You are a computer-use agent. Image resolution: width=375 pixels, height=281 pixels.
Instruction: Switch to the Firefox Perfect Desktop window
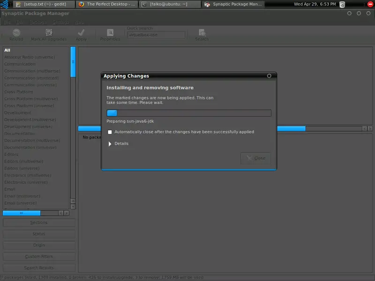coord(107,4)
